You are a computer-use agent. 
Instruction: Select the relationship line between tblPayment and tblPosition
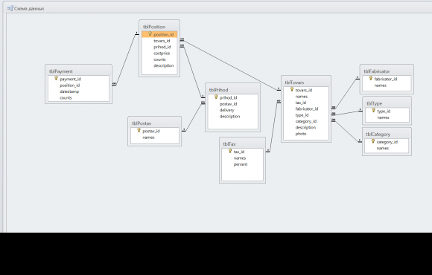click(125, 59)
